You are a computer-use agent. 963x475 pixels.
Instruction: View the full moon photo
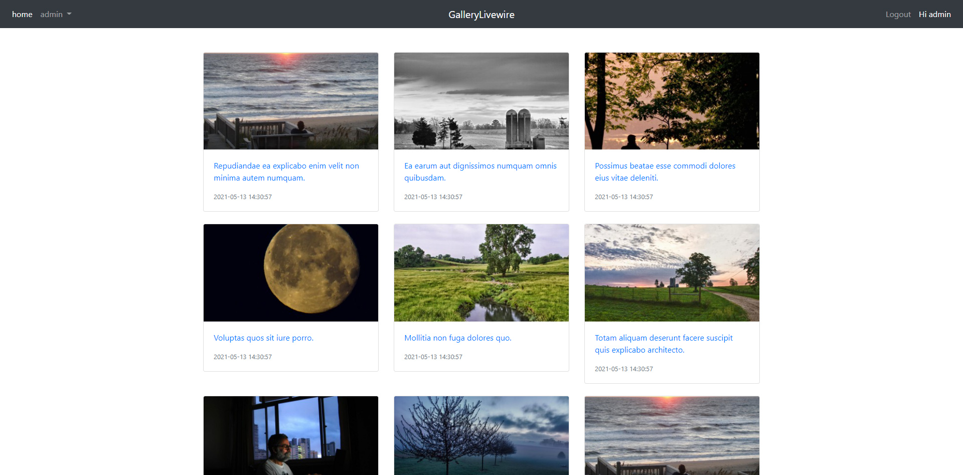click(x=291, y=273)
